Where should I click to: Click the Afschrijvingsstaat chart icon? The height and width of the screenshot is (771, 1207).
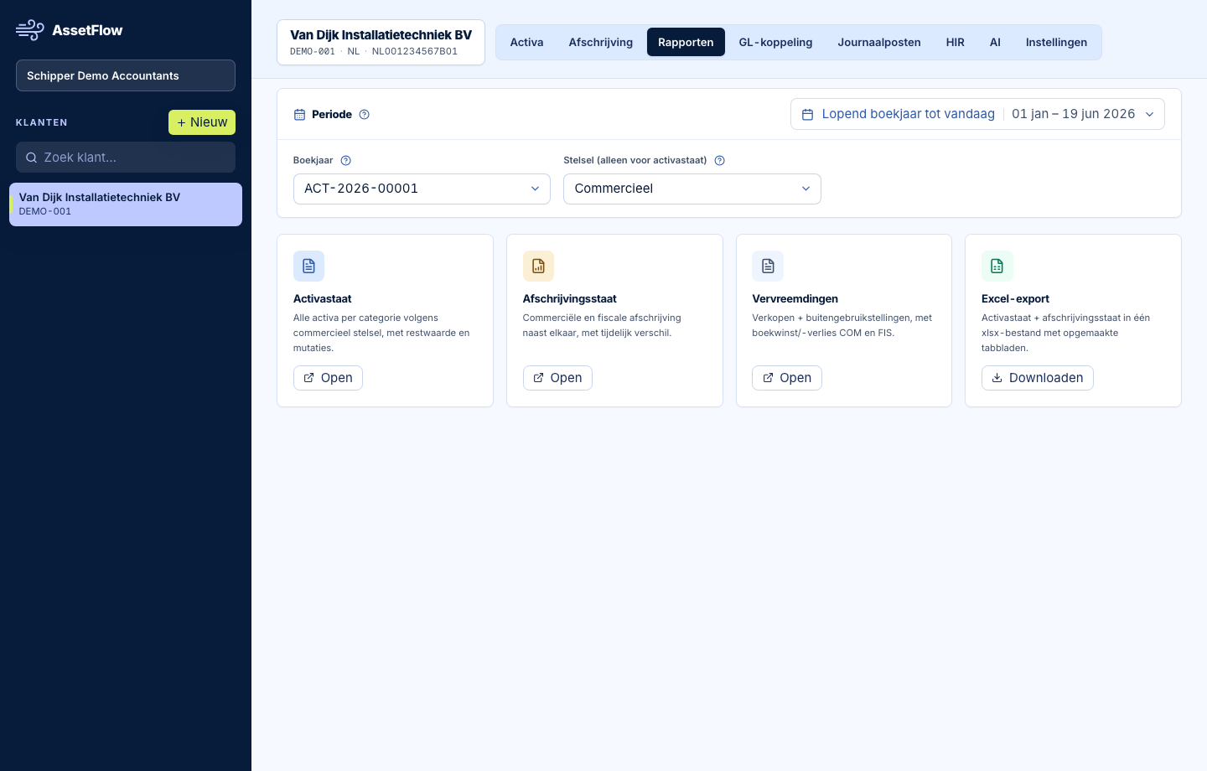tap(538, 266)
